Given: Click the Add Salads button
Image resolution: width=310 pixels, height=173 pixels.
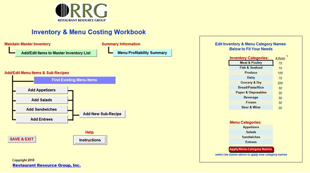Looking at the screenshot, I should [42, 100].
